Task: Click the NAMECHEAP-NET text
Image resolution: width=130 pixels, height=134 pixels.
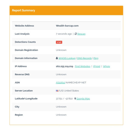Action: pos(76,83)
